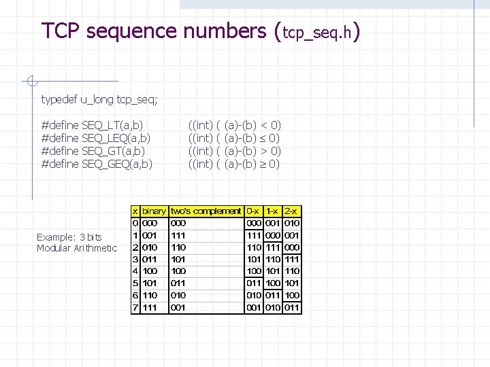This screenshot has width=490, height=367.
Task: Click the 'Example: 3 bits' label
Action: [x=69, y=237]
